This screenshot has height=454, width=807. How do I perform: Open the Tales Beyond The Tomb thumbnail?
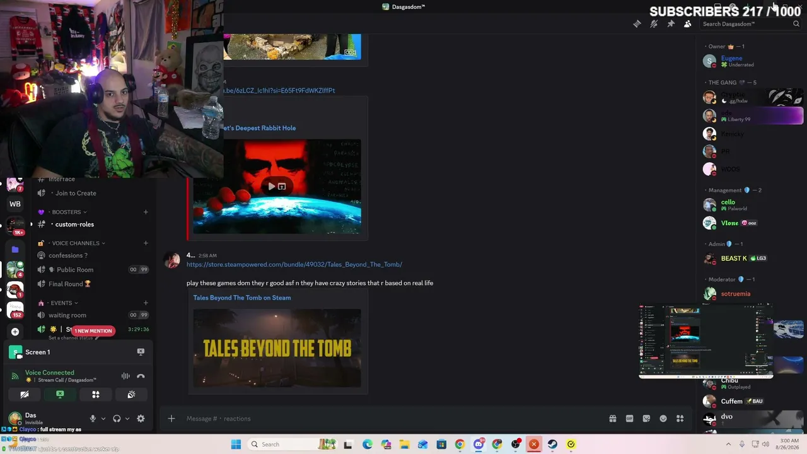point(277,348)
